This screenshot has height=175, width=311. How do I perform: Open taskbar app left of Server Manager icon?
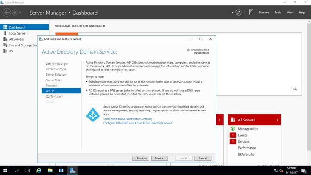coord(61,170)
